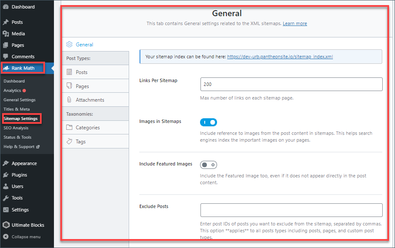Open the Ultimate Blocks menu label
The width and height of the screenshot is (395, 248).
pyautogui.click(x=28, y=225)
